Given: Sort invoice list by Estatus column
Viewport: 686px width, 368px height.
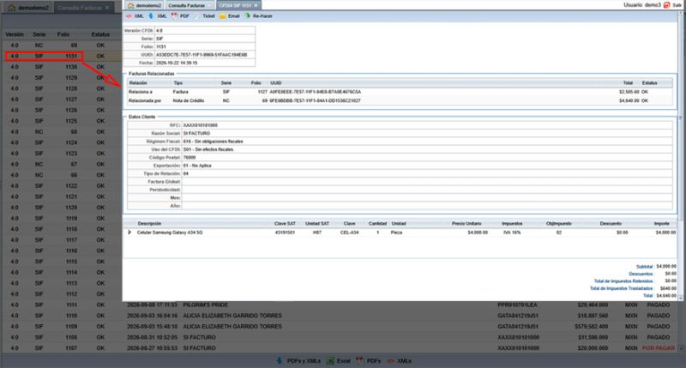Looking at the screenshot, I should coord(100,34).
